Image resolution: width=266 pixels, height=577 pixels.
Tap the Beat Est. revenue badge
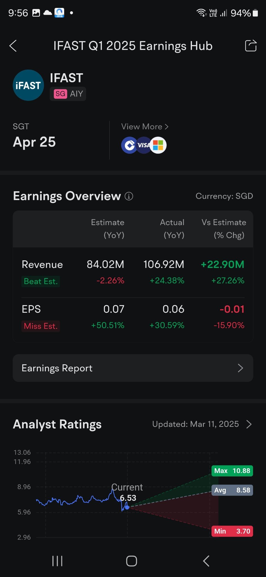(41, 281)
